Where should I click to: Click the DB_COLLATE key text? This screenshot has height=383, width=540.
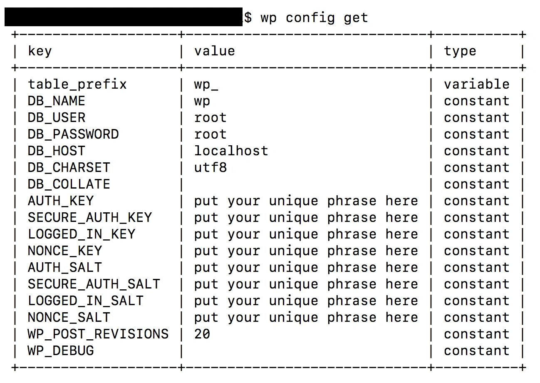[x=69, y=184]
